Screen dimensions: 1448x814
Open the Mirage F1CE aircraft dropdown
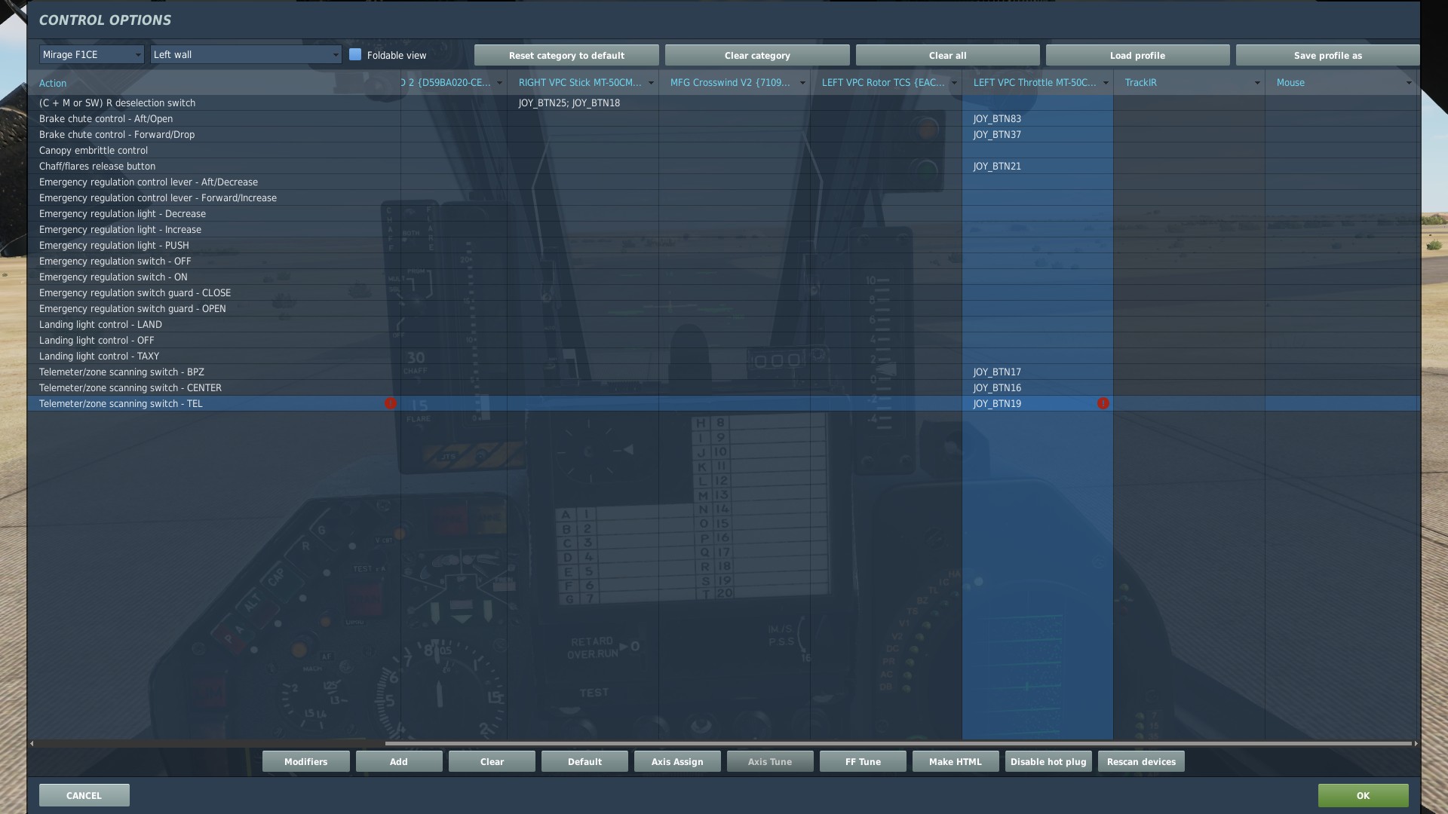click(x=91, y=54)
